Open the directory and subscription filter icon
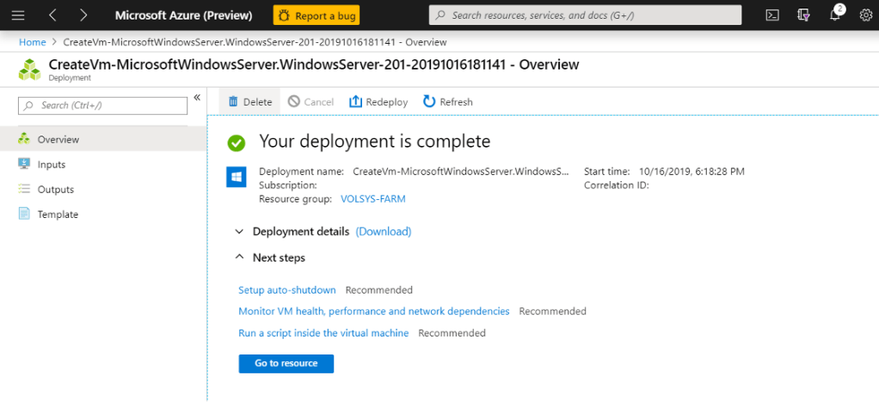 [x=803, y=15]
